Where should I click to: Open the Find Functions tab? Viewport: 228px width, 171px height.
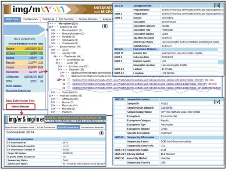[x=66, y=19]
